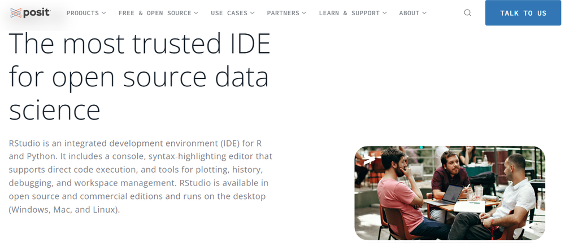Click the heading "The most trusted IDE"
Viewport: 565px width, 247px height.
pos(140,76)
